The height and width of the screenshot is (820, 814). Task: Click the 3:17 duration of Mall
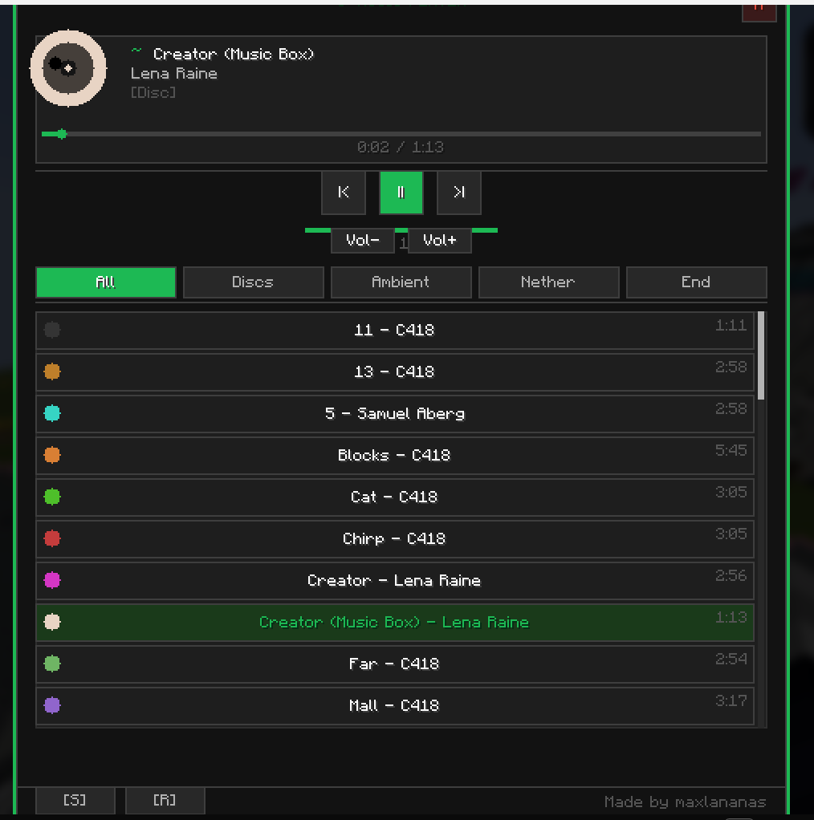point(731,701)
